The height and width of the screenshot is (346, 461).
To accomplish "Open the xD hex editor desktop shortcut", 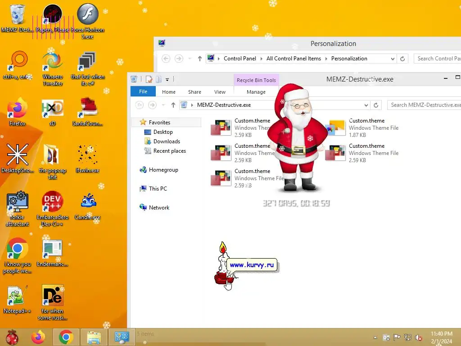I will (x=53, y=112).
